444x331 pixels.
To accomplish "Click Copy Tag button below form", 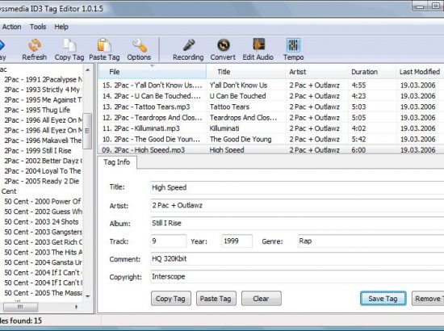I will click(x=171, y=299).
